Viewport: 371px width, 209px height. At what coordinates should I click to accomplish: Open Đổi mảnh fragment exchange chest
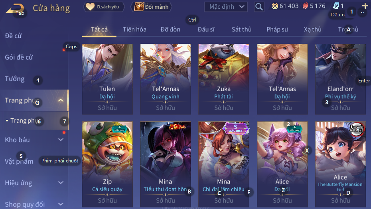(x=151, y=7)
